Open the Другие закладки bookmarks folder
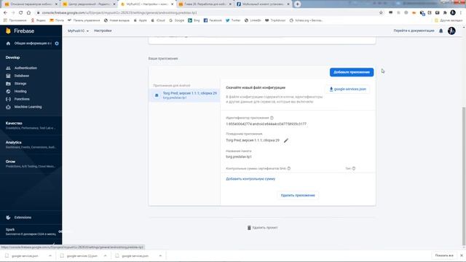 pyautogui.click(x=449, y=20)
